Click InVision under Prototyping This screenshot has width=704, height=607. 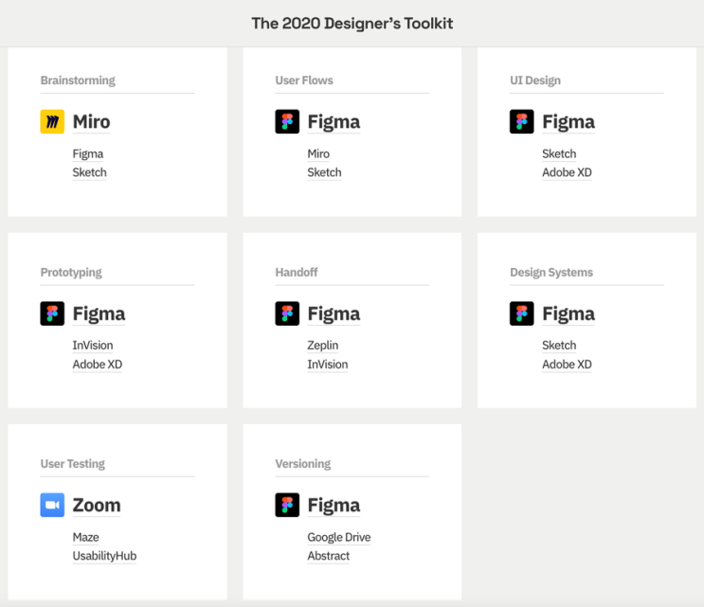click(x=93, y=346)
